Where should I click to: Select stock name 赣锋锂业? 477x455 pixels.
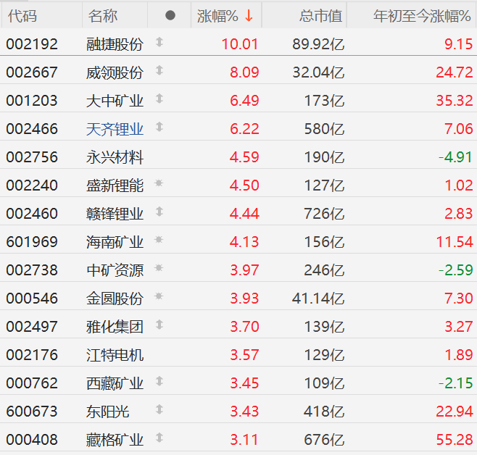coord(115,214)
